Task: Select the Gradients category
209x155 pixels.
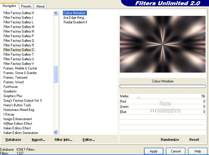Action: tap(10, 91)
